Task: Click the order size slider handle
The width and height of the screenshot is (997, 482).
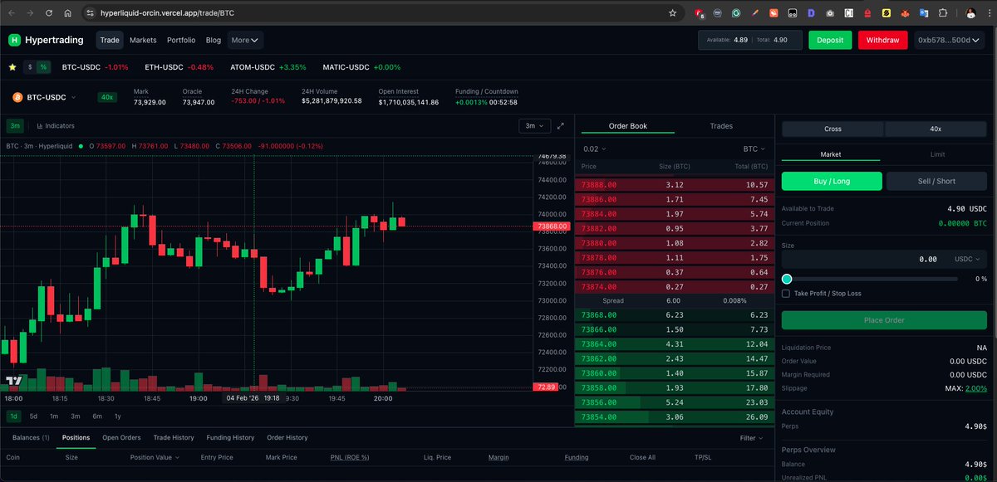Action: pos(787,279)
